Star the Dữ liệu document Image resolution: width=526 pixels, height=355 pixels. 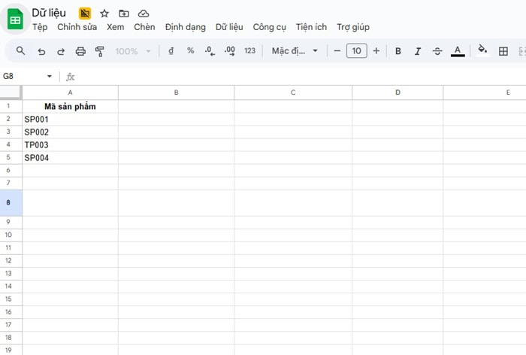(104, 14)
